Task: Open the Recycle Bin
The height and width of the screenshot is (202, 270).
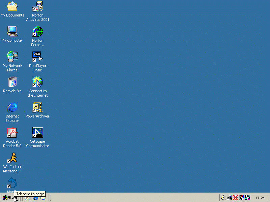Action: click(x=12, y=82)
